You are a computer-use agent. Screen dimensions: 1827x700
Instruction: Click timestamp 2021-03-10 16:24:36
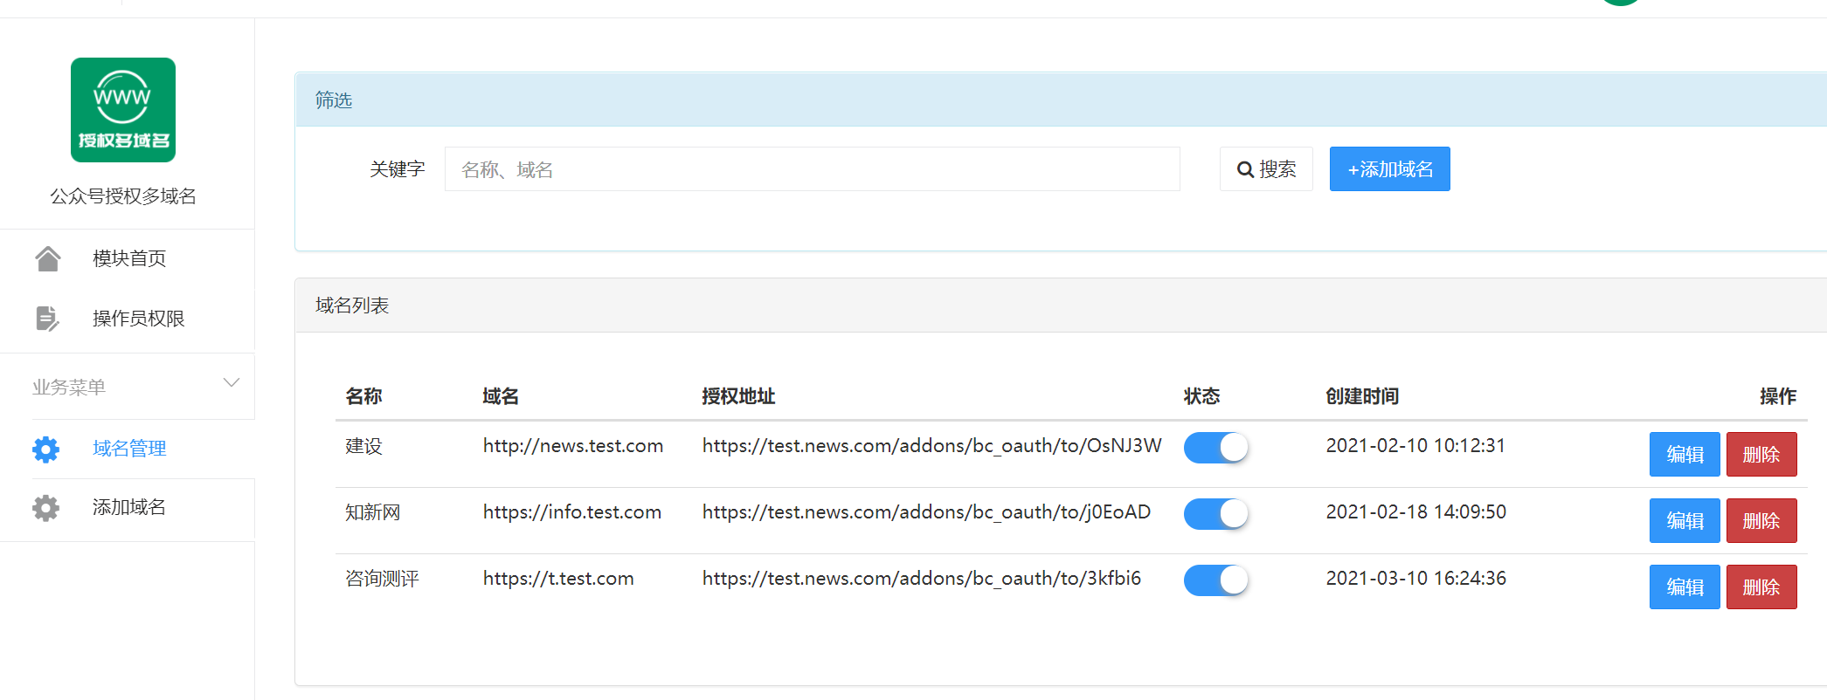(1416, 579)
